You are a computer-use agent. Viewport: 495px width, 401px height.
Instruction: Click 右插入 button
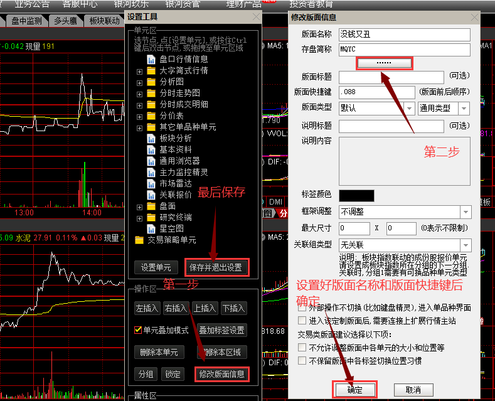[x=176, y=308]
